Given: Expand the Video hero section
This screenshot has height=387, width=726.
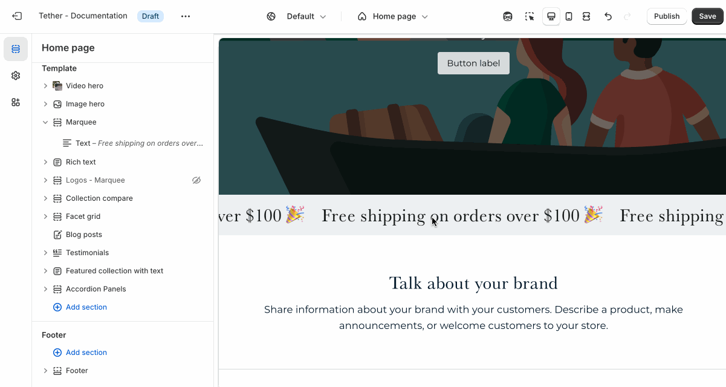Looking at the screenshot, I should (x=45, y=86).
